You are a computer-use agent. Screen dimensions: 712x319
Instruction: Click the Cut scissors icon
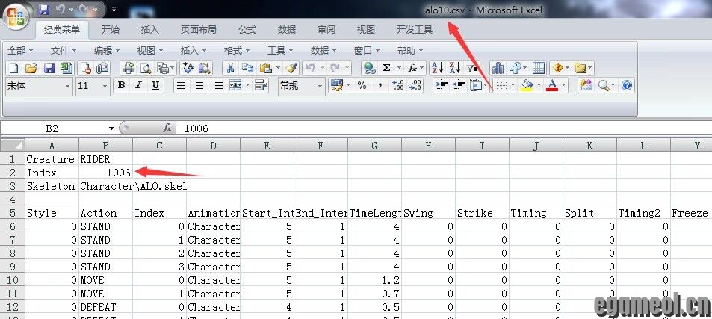pyautogui.click(x=231, y=68)
